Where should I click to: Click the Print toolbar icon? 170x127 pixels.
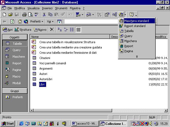[24, 15]
